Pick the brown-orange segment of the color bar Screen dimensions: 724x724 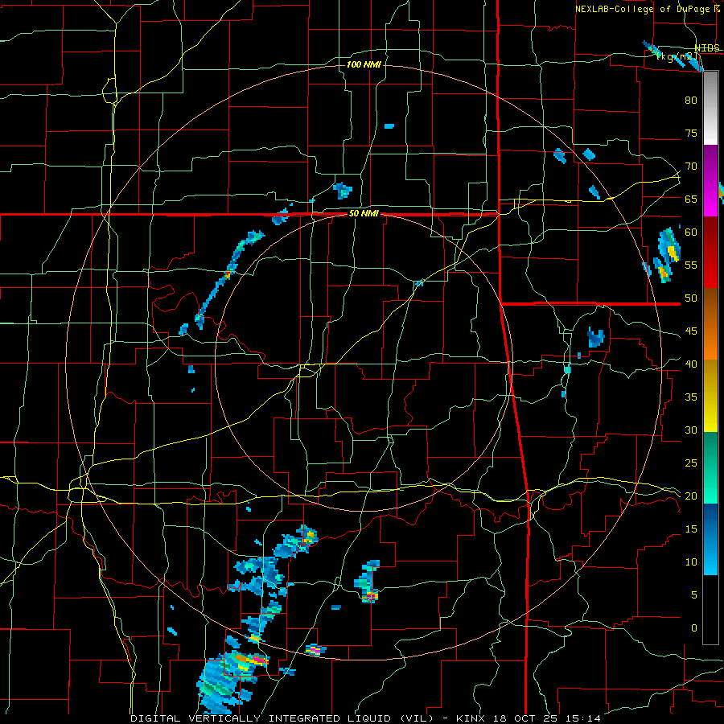pyautogui.click(x=710, y=323)
